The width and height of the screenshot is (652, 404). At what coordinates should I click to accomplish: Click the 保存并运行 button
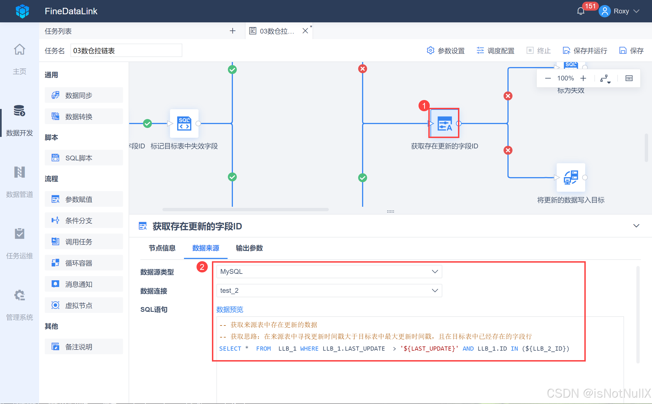pyautogui.click(x=585, y=51)
